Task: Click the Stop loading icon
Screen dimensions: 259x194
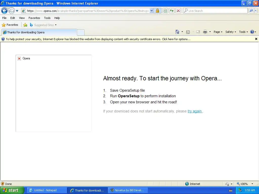Action: 178,11
